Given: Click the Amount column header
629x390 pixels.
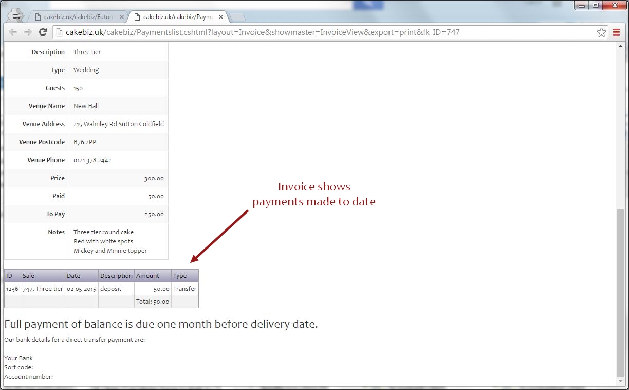Looking at the screenshot, I should pos(147,275).
